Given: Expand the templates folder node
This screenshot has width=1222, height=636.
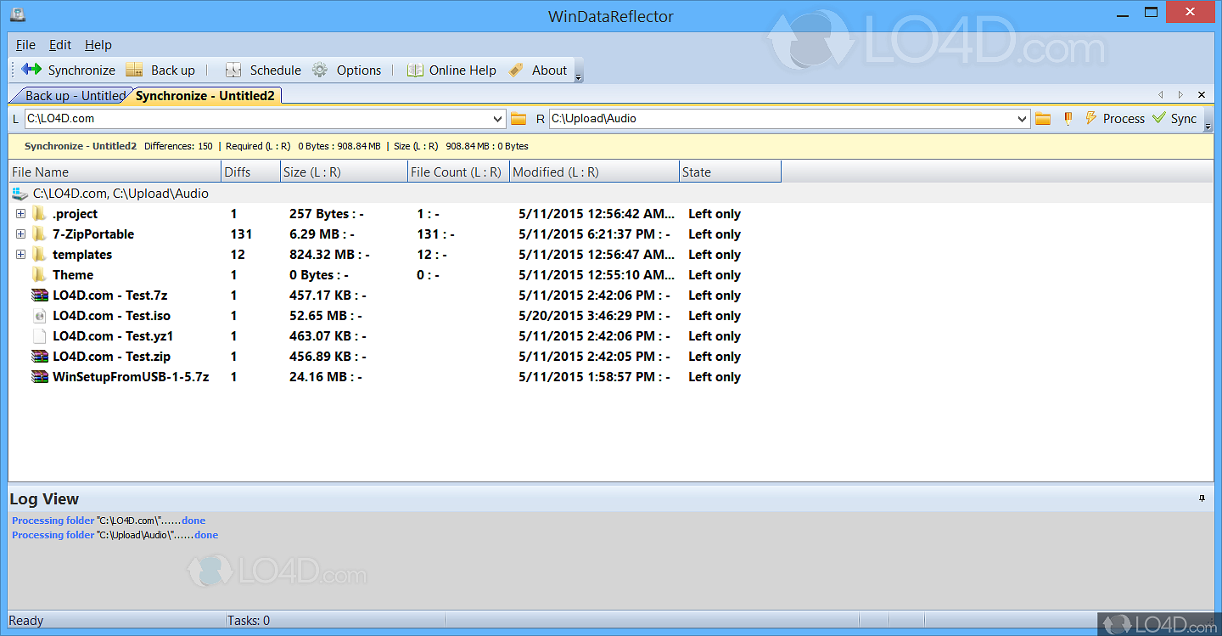Looking at the screenshot, I should click(x=20, y=254).
